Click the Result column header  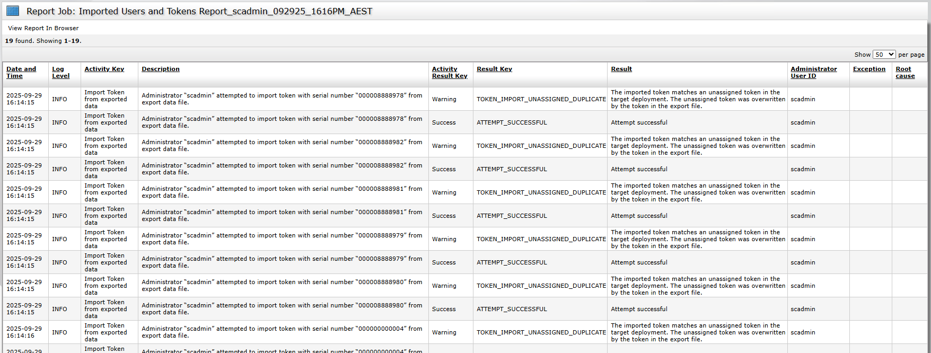[x=621, y=69]
